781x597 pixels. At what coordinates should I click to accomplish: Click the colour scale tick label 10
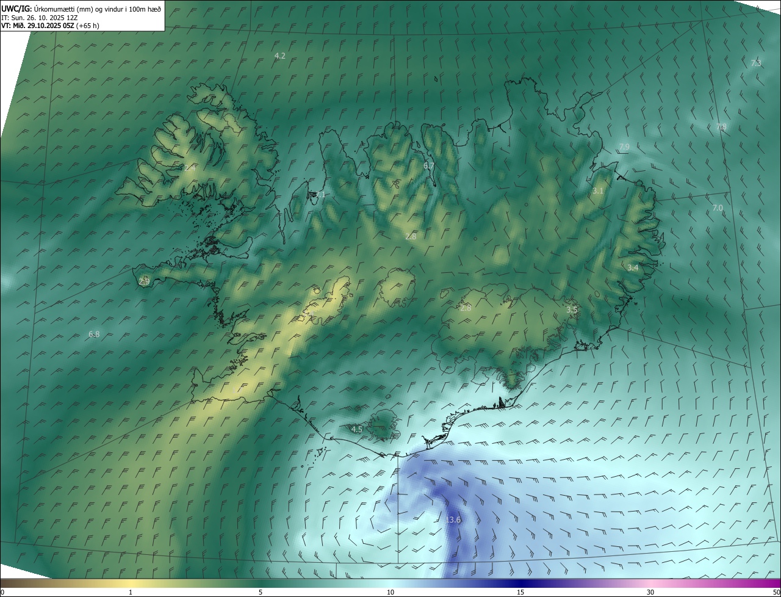click(x=390, y=593)
